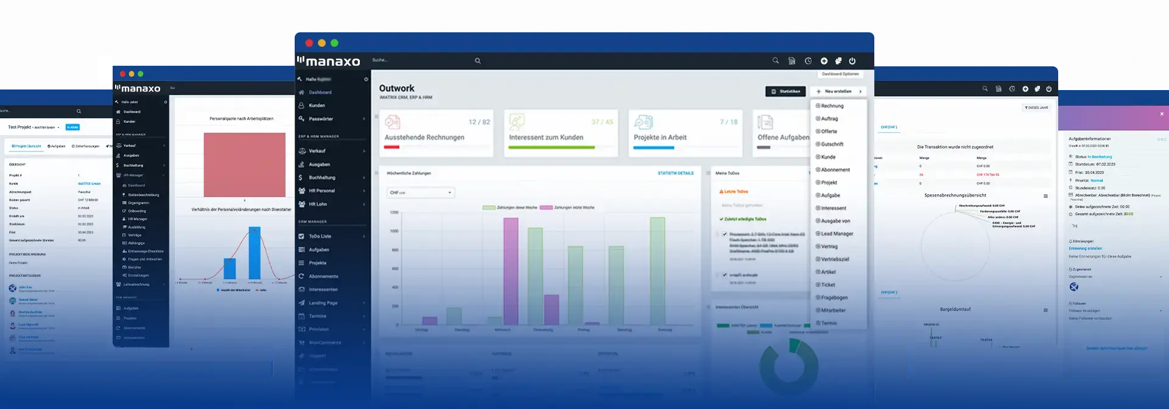Click blue progress bar of Projekte in Arbeit
Screen dimensions: 1169x409
[x=653, y=147]
